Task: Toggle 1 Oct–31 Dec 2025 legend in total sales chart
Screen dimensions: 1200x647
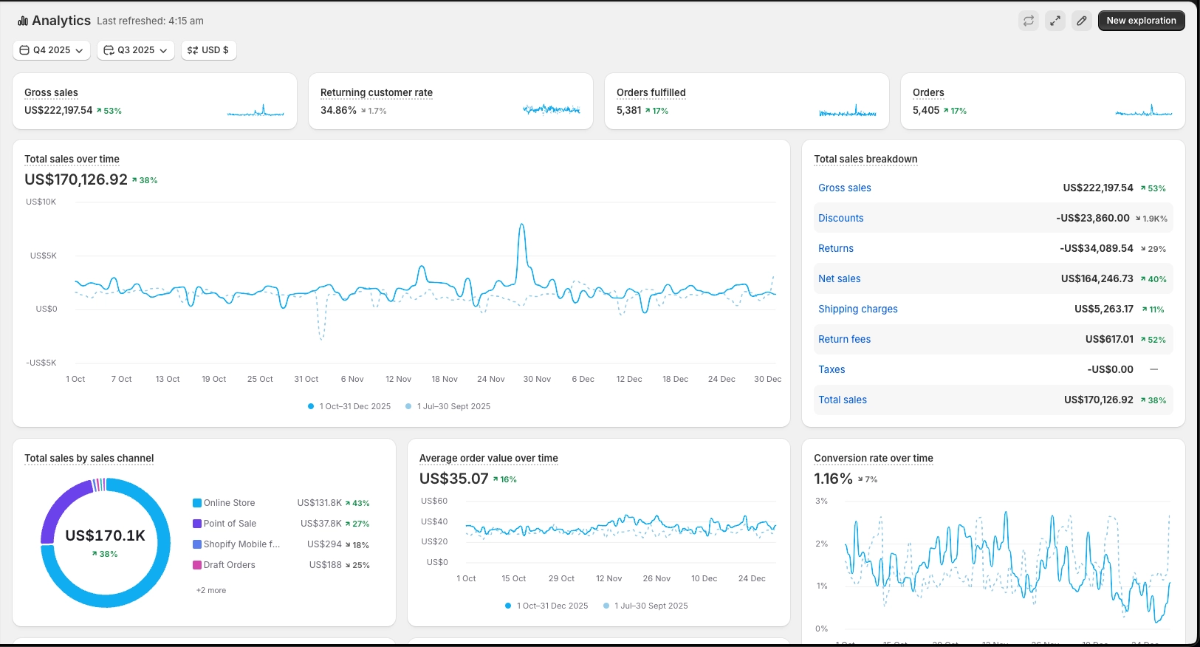Action: click(349, 406)
